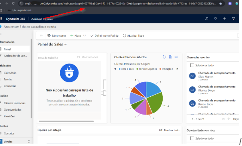Open the lightbulb assistant icon
This screenshot has width=242, height=146.
click(215, 19)
